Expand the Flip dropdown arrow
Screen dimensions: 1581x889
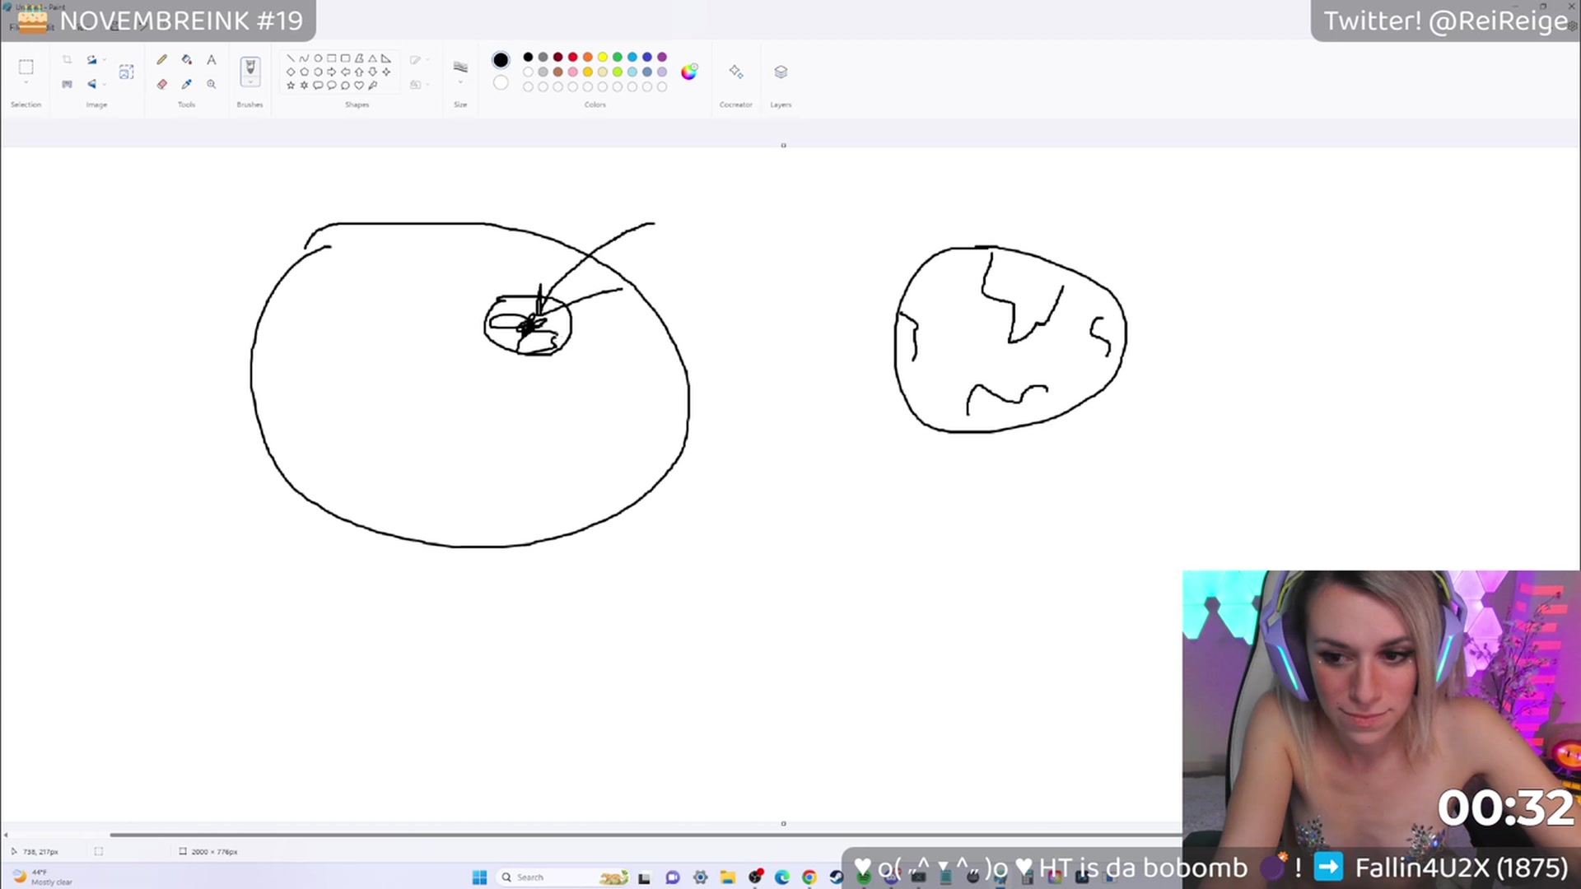[104, 84]
